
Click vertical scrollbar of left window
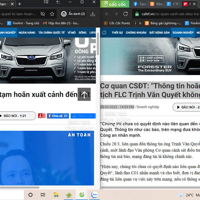tap(98, 44)
